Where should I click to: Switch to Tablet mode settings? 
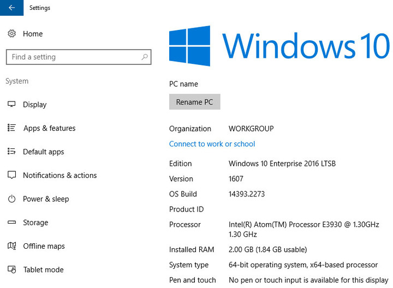pyautogui.click(x=43, y=269)
